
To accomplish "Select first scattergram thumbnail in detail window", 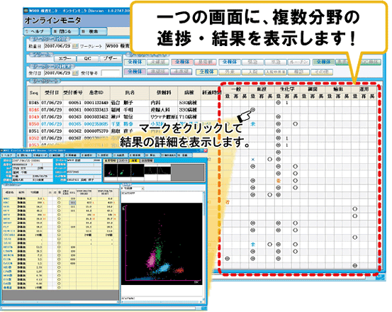I will click(x=111, y=172).
